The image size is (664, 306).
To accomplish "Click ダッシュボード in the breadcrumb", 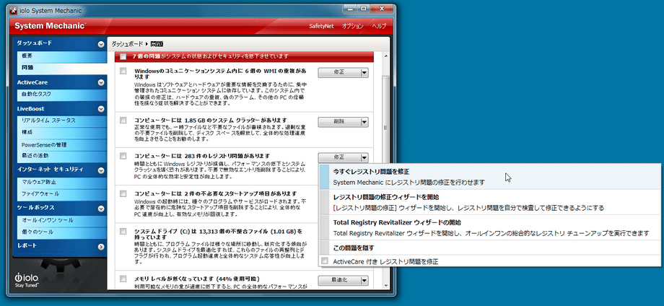I will click(x=128, y=44).
